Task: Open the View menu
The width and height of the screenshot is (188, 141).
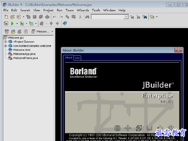Action: pyautogui.click(x=37, y=10)
